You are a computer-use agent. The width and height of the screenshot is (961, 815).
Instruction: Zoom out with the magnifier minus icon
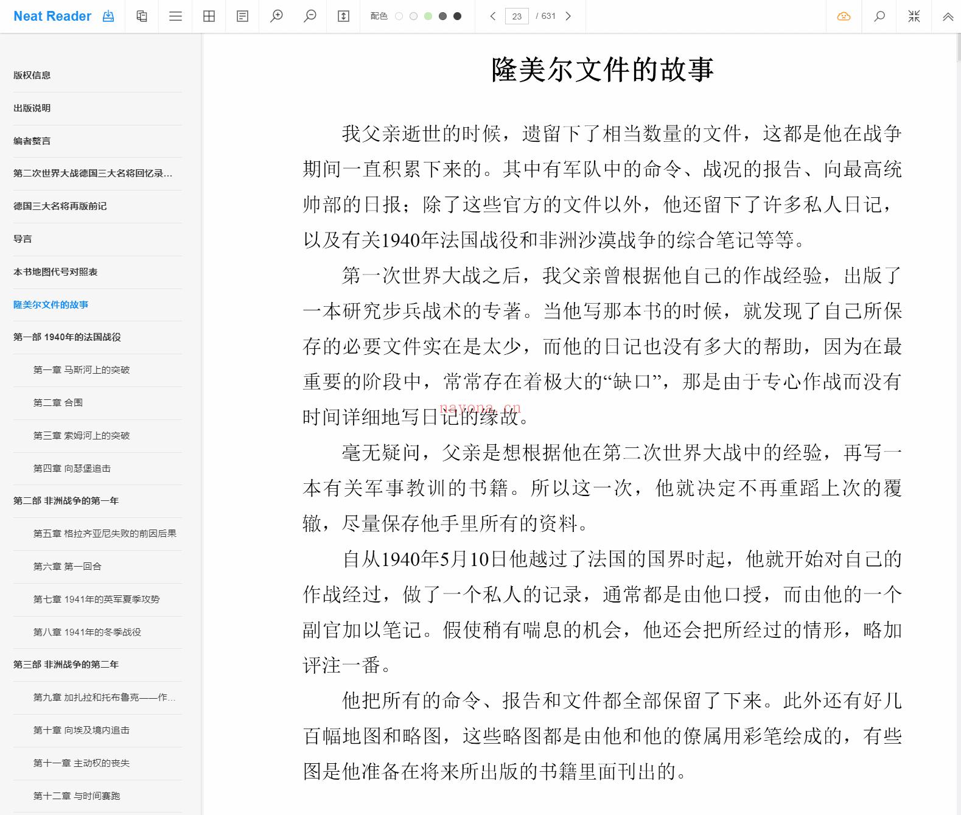coord(310,16)
